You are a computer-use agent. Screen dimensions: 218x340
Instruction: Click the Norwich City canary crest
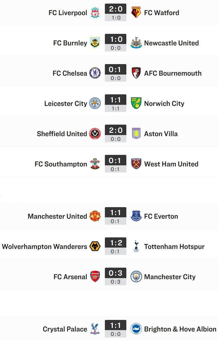136,103
